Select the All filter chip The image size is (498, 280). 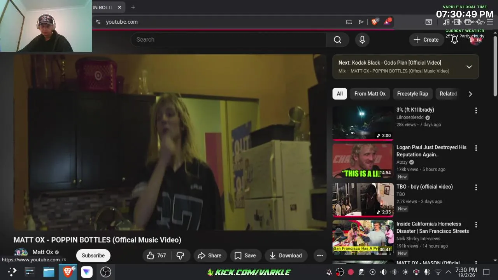click(340, 94)
